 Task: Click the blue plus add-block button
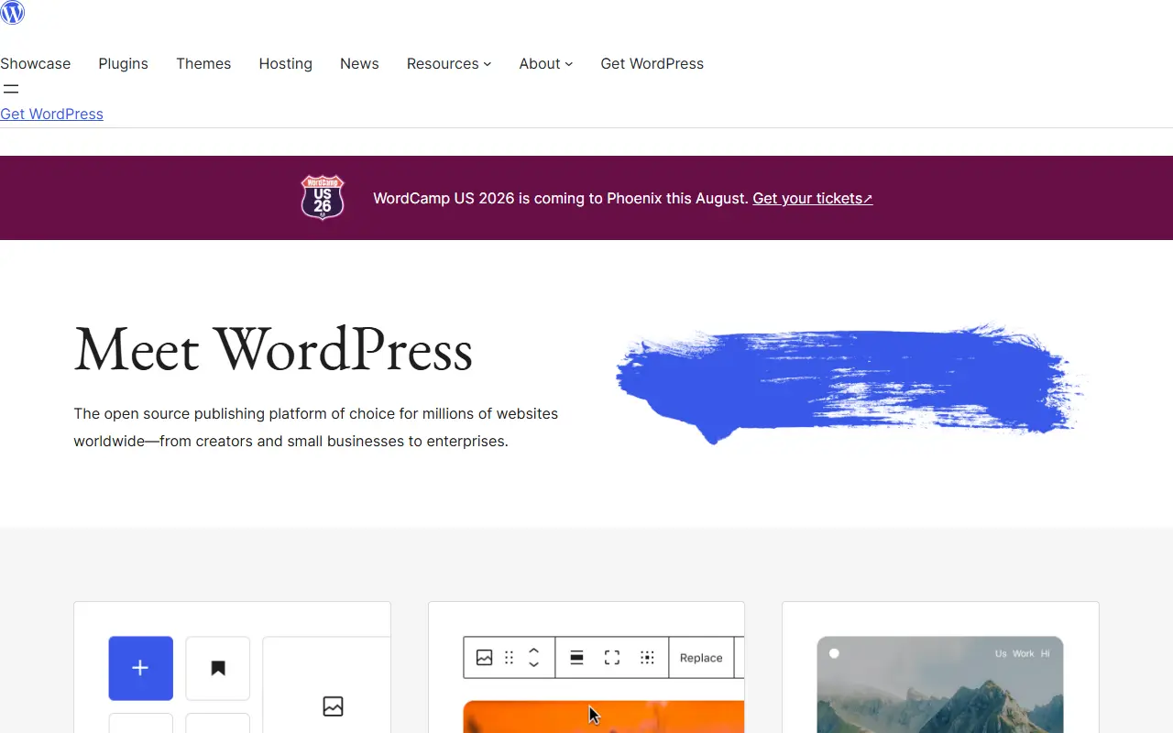(x=140, y=668)
